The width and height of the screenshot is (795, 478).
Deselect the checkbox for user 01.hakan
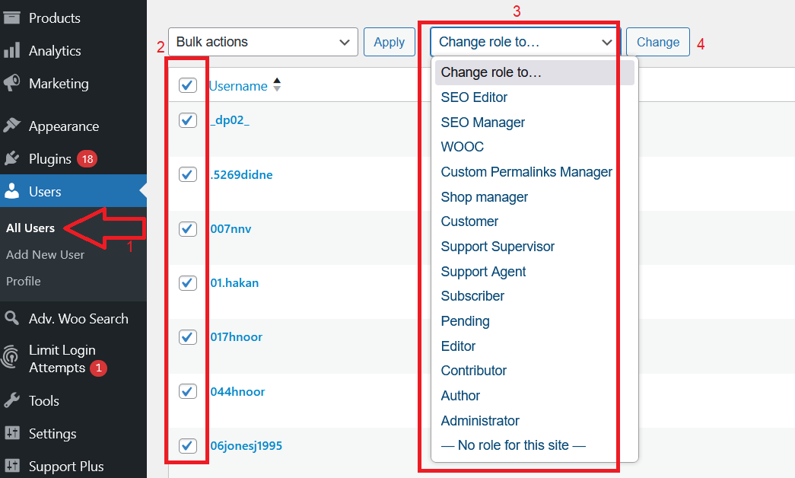point(188,282)
